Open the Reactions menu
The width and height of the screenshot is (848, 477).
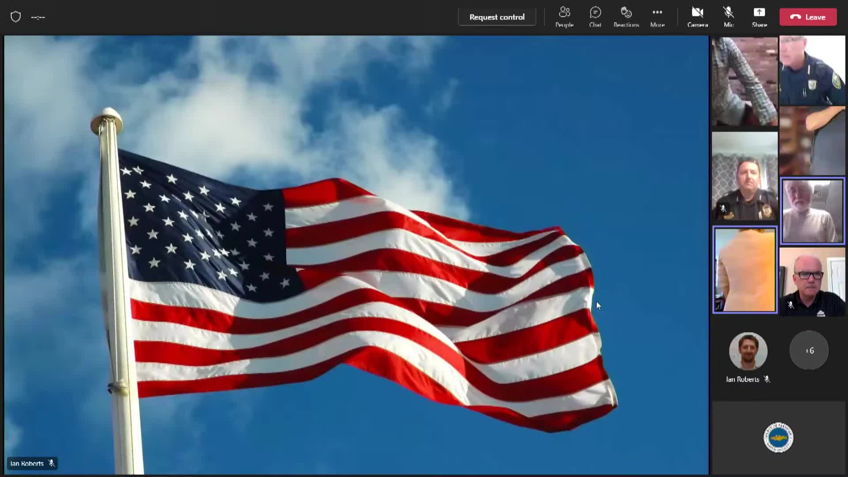626,17
